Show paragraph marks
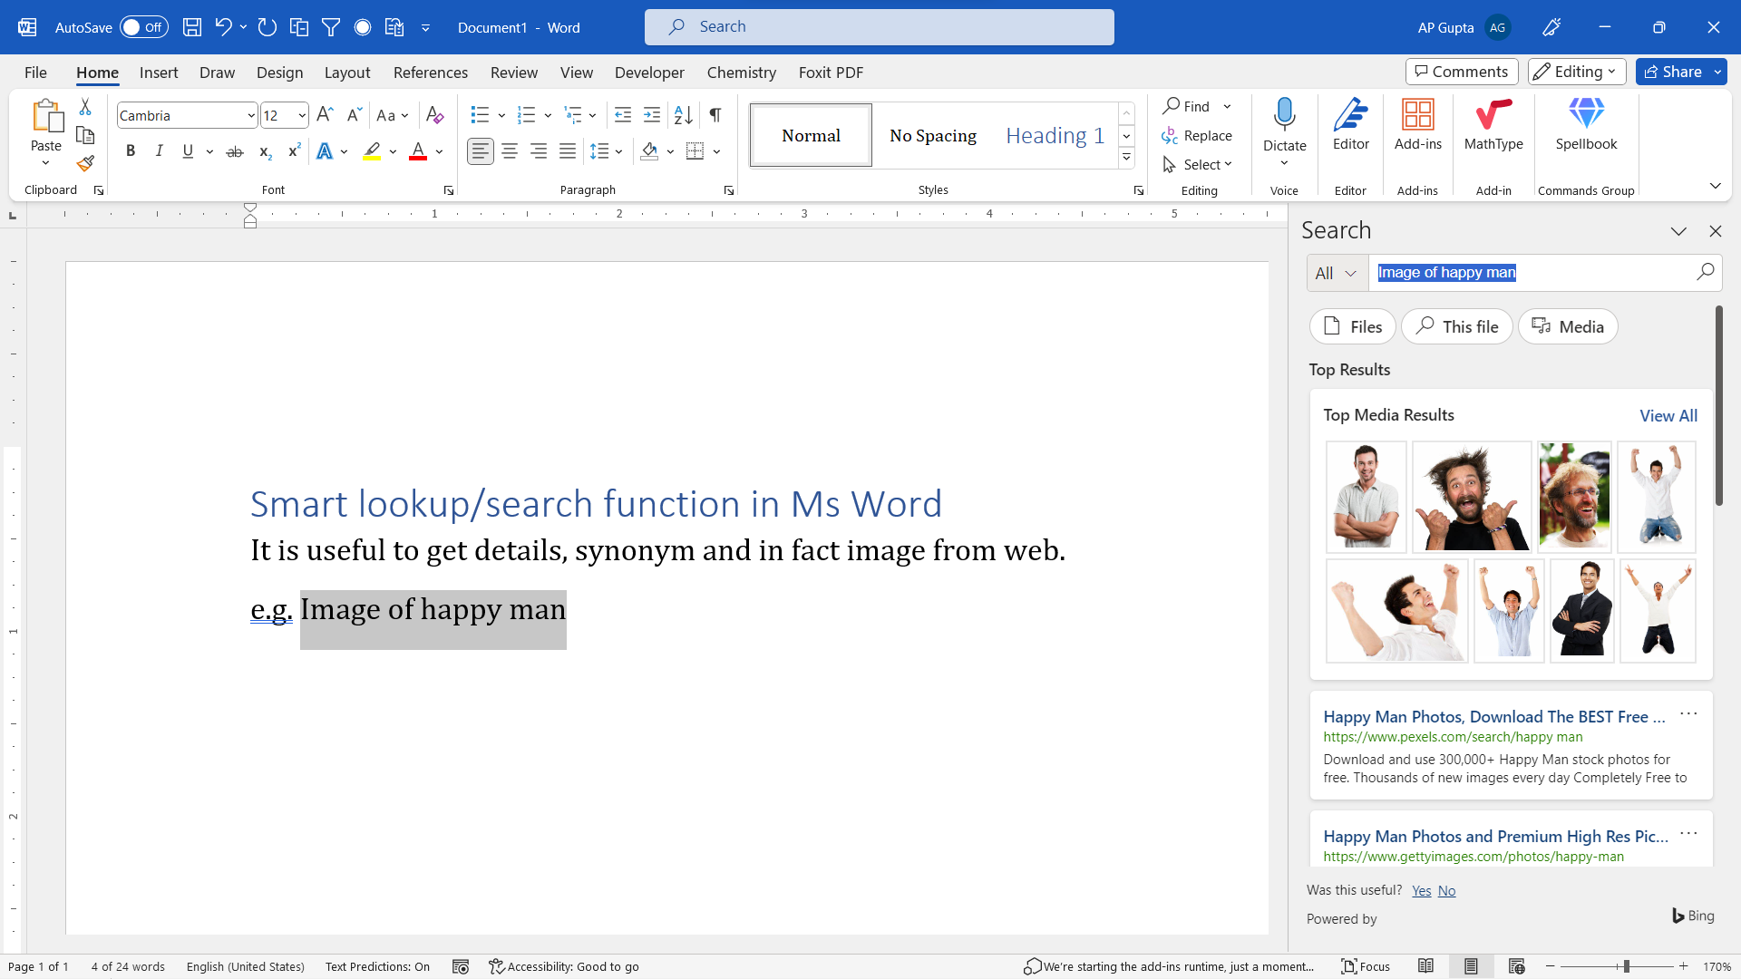The height and width of the screenshot is (979, 1741). pos(715,115)
